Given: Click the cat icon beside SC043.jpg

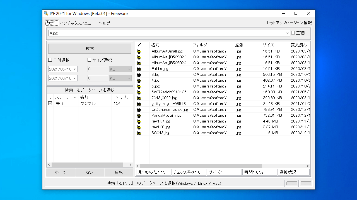Looking at the screenshot, I should pos(139,133).
